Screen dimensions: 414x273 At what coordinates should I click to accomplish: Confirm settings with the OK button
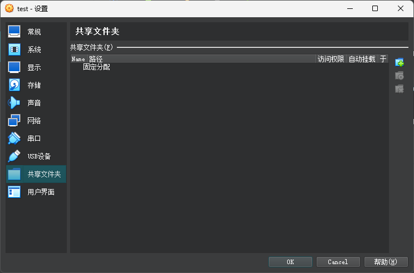coord(290,262)
